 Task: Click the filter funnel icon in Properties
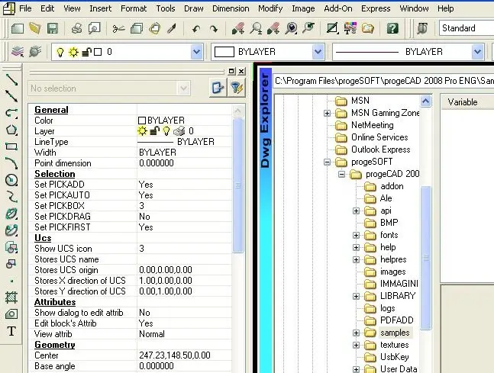click(236, 88)
